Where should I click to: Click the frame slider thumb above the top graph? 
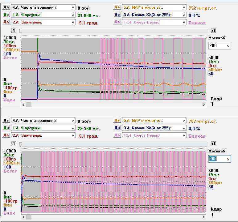click(x=21, y=31)
